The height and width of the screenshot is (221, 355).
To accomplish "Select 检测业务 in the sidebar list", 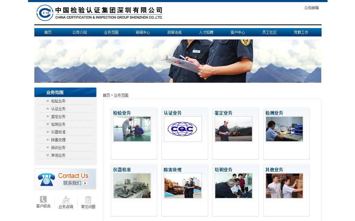I will click(x=58, y=124).
